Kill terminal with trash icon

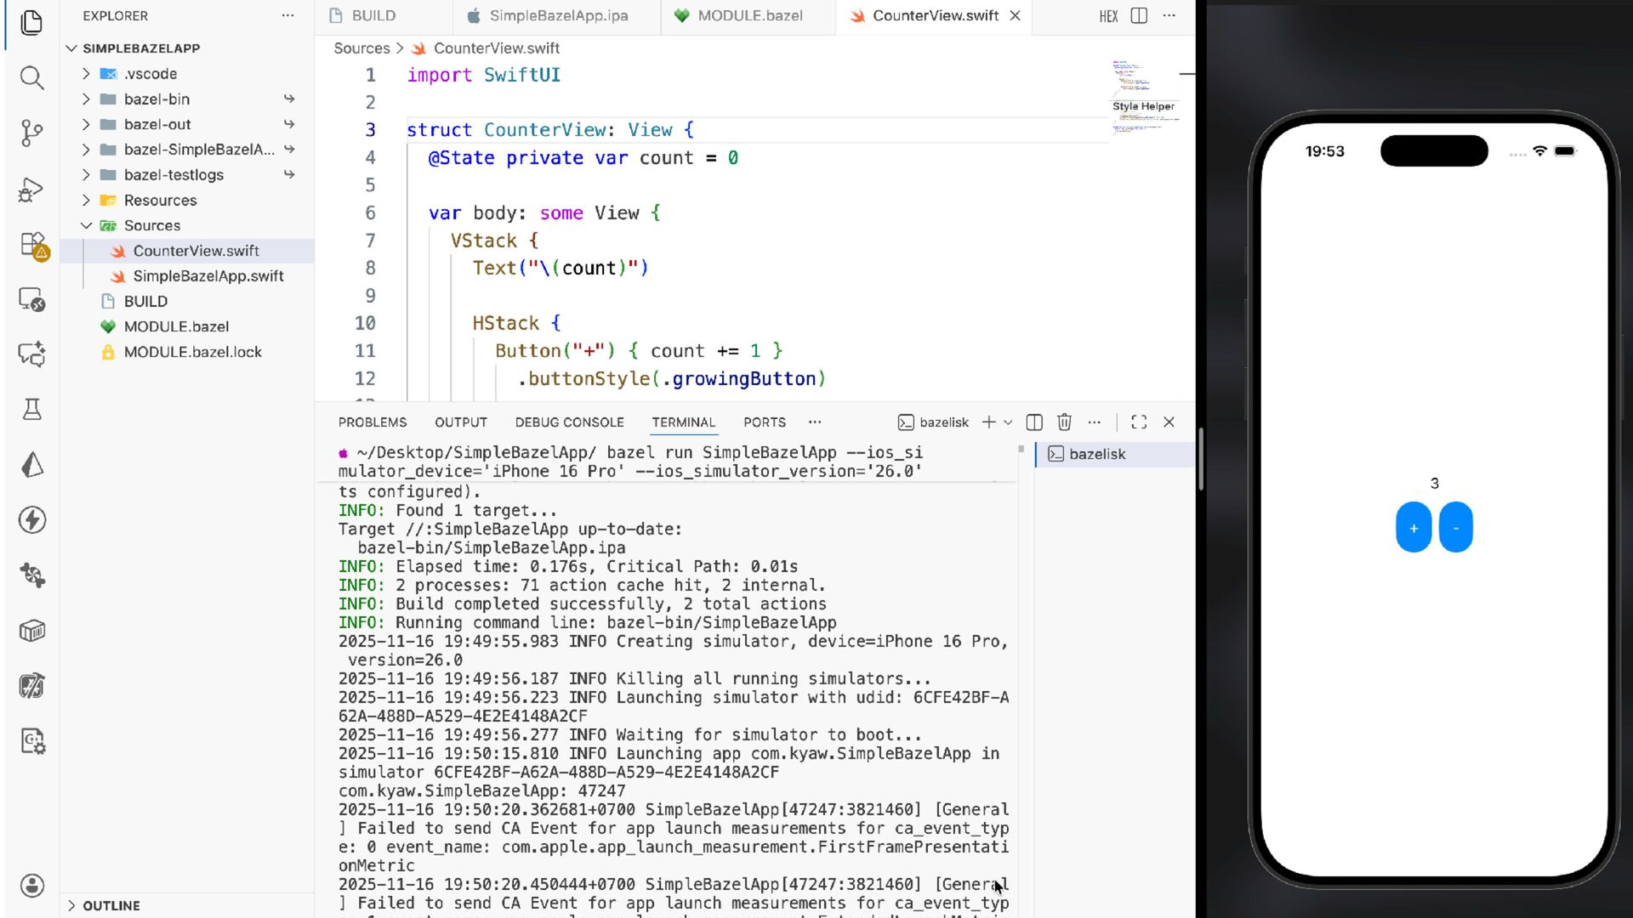[x=1064, y=422]
